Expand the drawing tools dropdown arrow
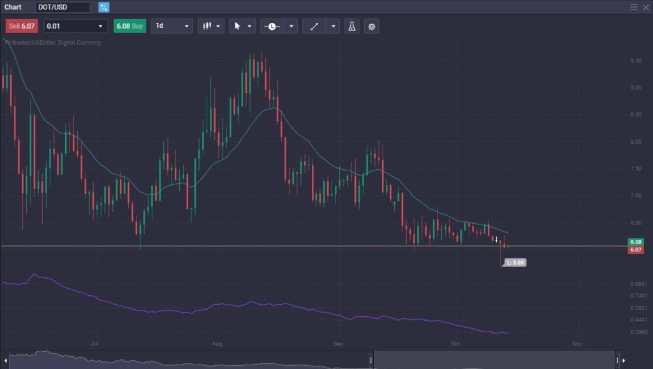 tap(331, 26)
